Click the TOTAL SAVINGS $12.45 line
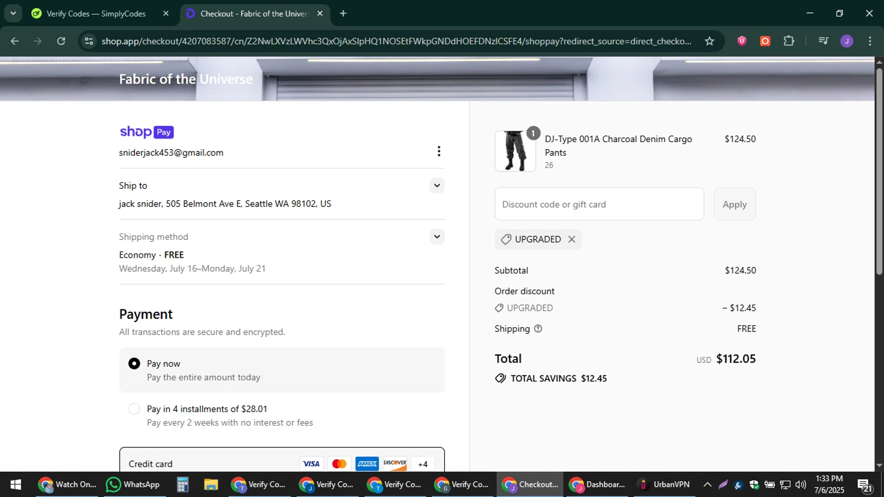 [x=551, y=378]
